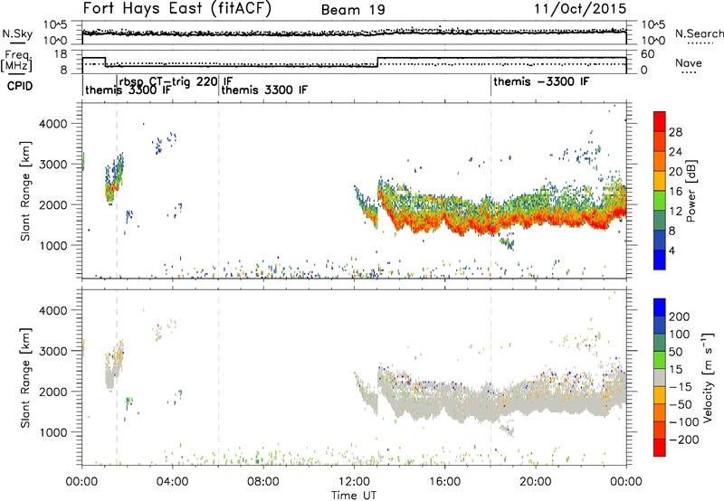Click the "4" tick on Power color bar
The height and width of the screenshot is (501, 724).
click(x=672, y=250)
